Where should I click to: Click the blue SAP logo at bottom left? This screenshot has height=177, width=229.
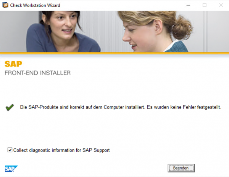pyautogui.click(x=11, y=169)
